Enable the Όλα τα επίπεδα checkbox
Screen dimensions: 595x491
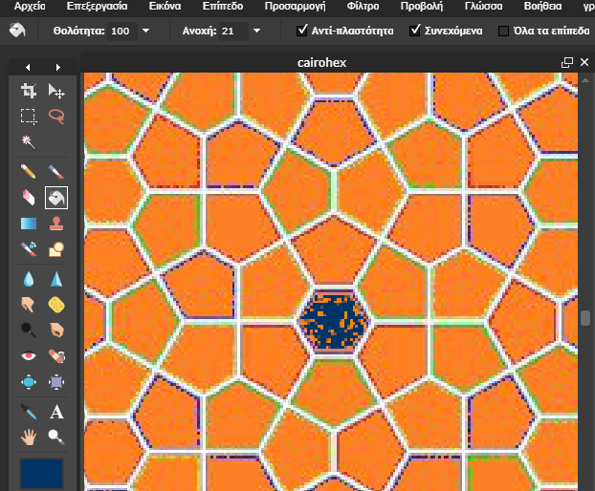tap(503, 31)
